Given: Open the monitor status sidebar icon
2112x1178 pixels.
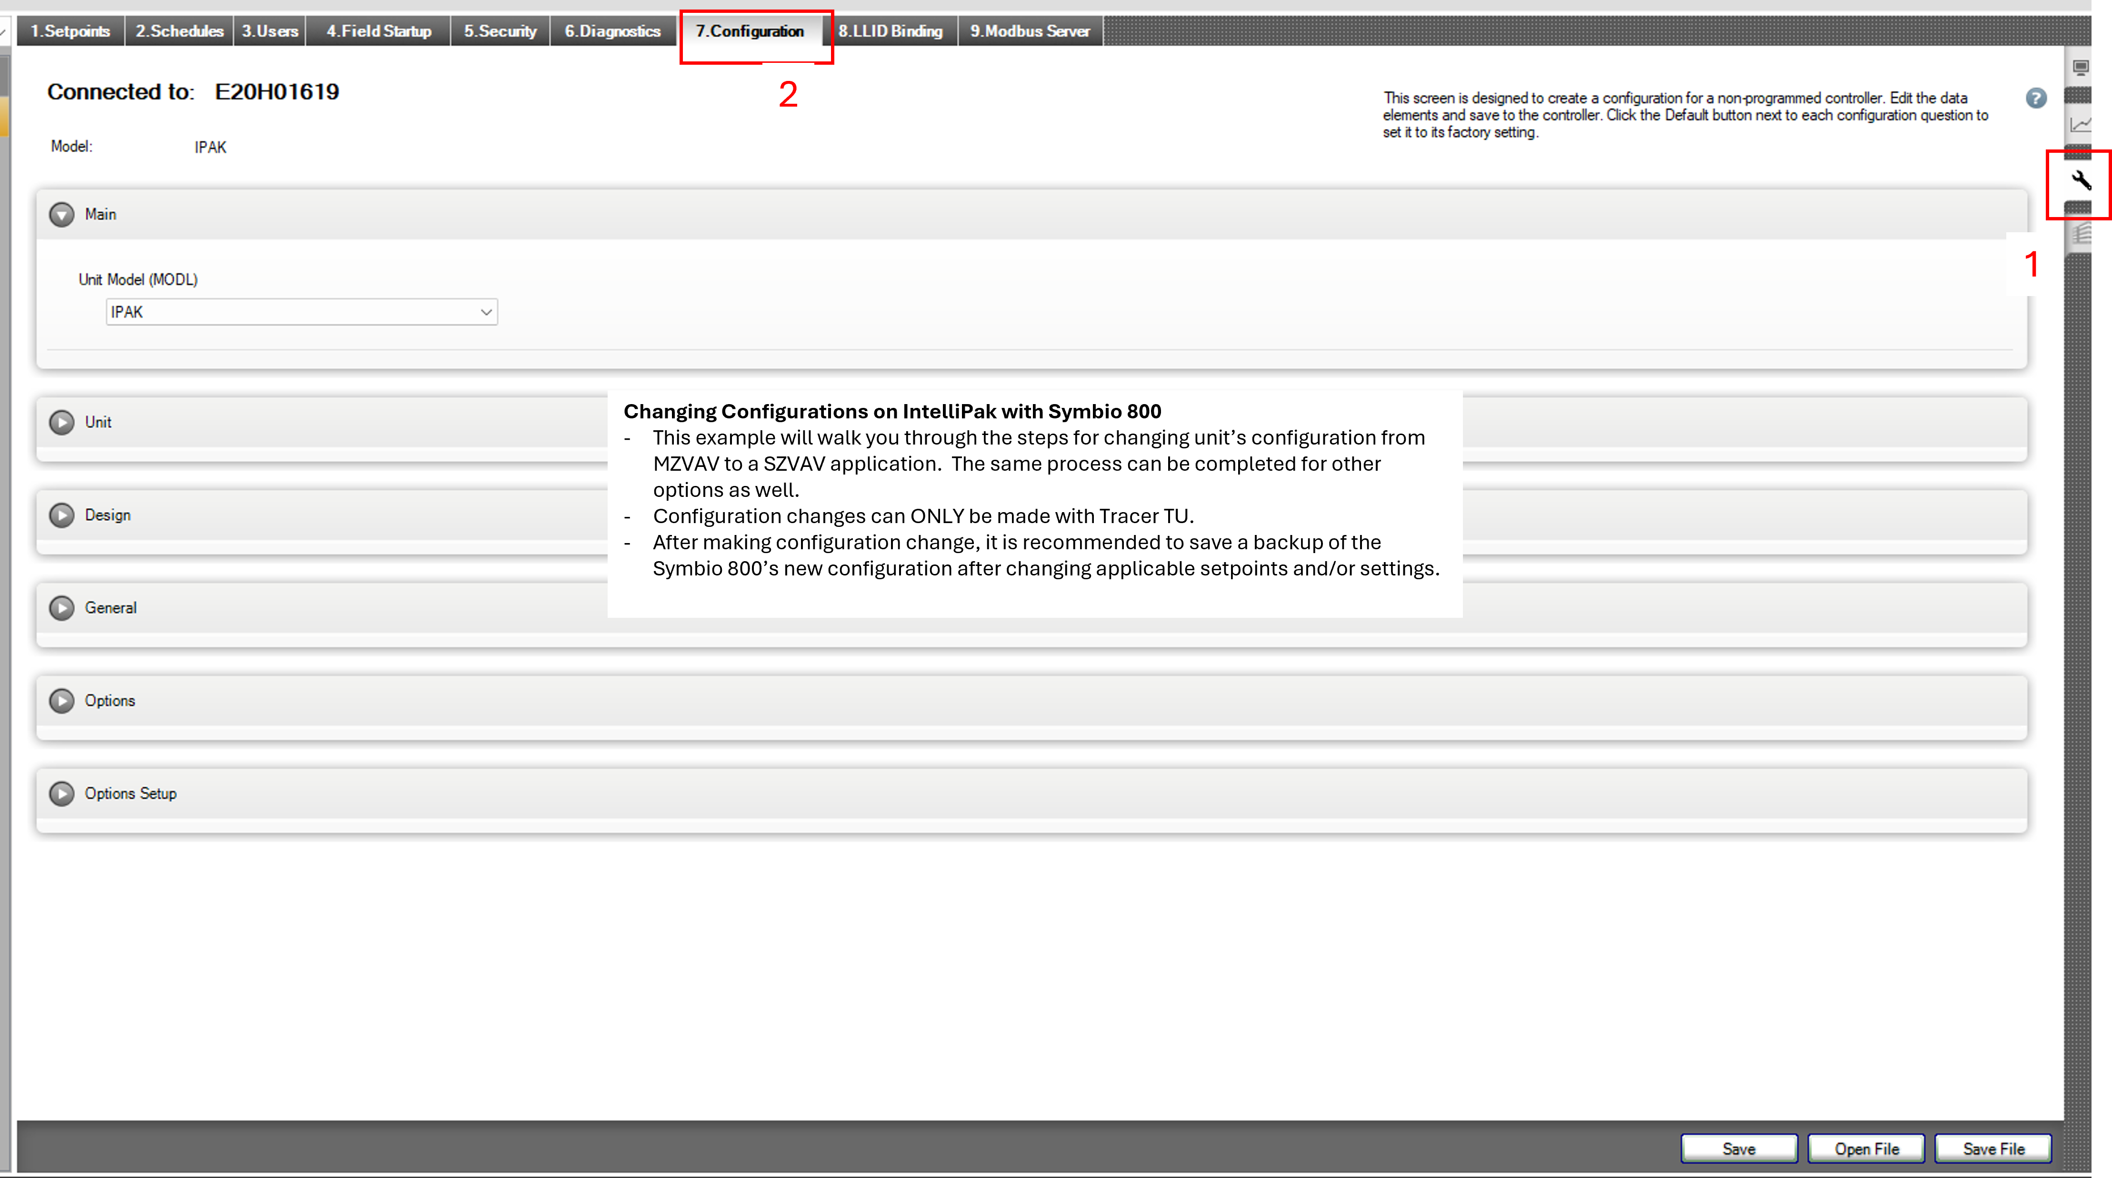Looking at the screenshot, I should click(2081, 67).
